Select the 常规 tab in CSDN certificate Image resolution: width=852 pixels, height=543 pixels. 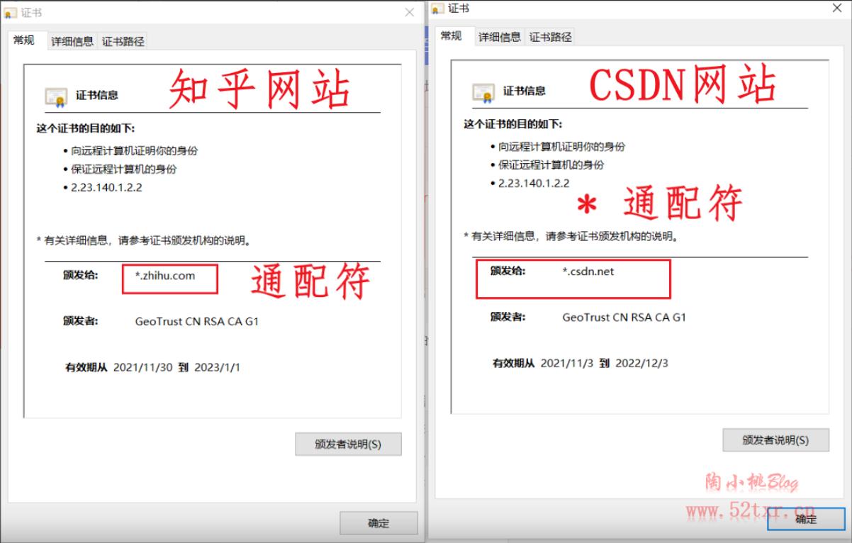click(452, 36)
